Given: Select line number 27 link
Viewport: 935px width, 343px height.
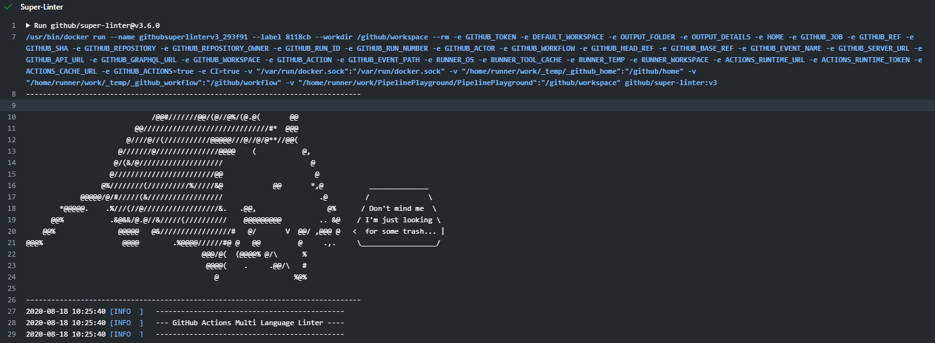Looking at the screenshot, I should pos(11,311).
